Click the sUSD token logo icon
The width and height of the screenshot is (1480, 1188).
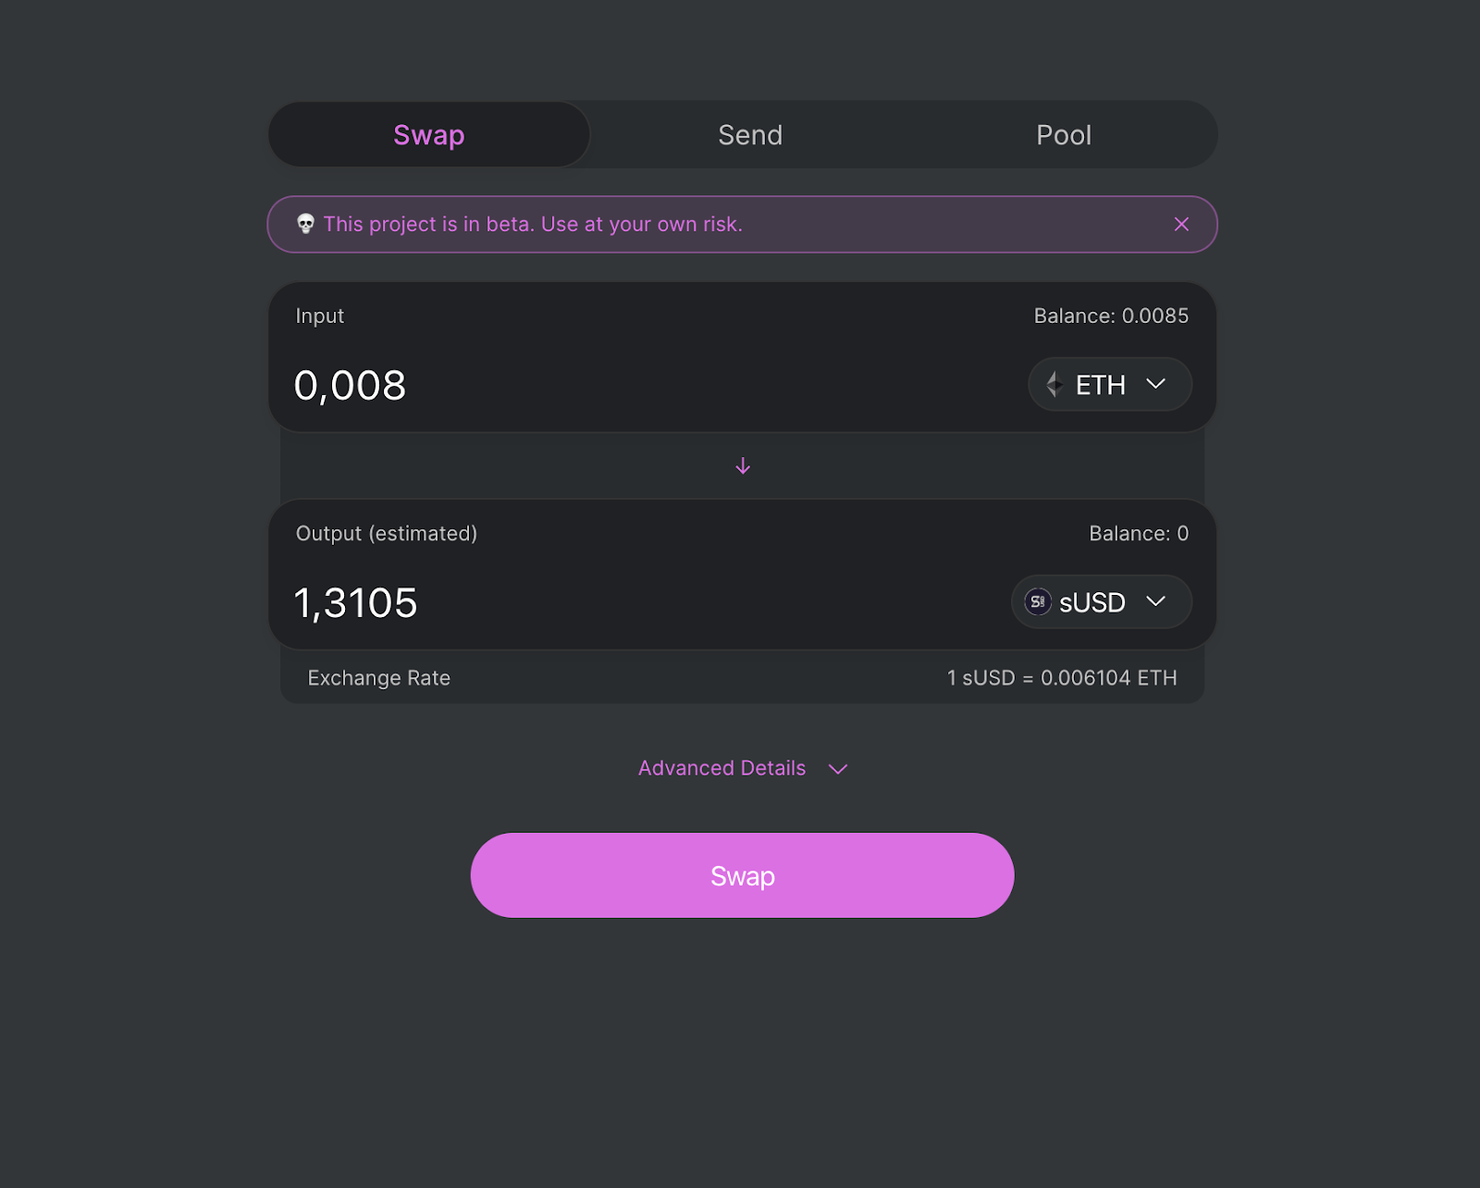[x=1036, y=601]
